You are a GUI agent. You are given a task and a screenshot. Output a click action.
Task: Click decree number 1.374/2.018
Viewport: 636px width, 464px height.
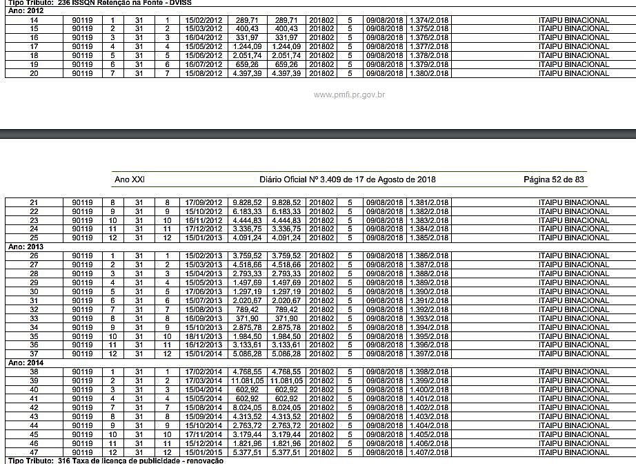pos(429,20)
